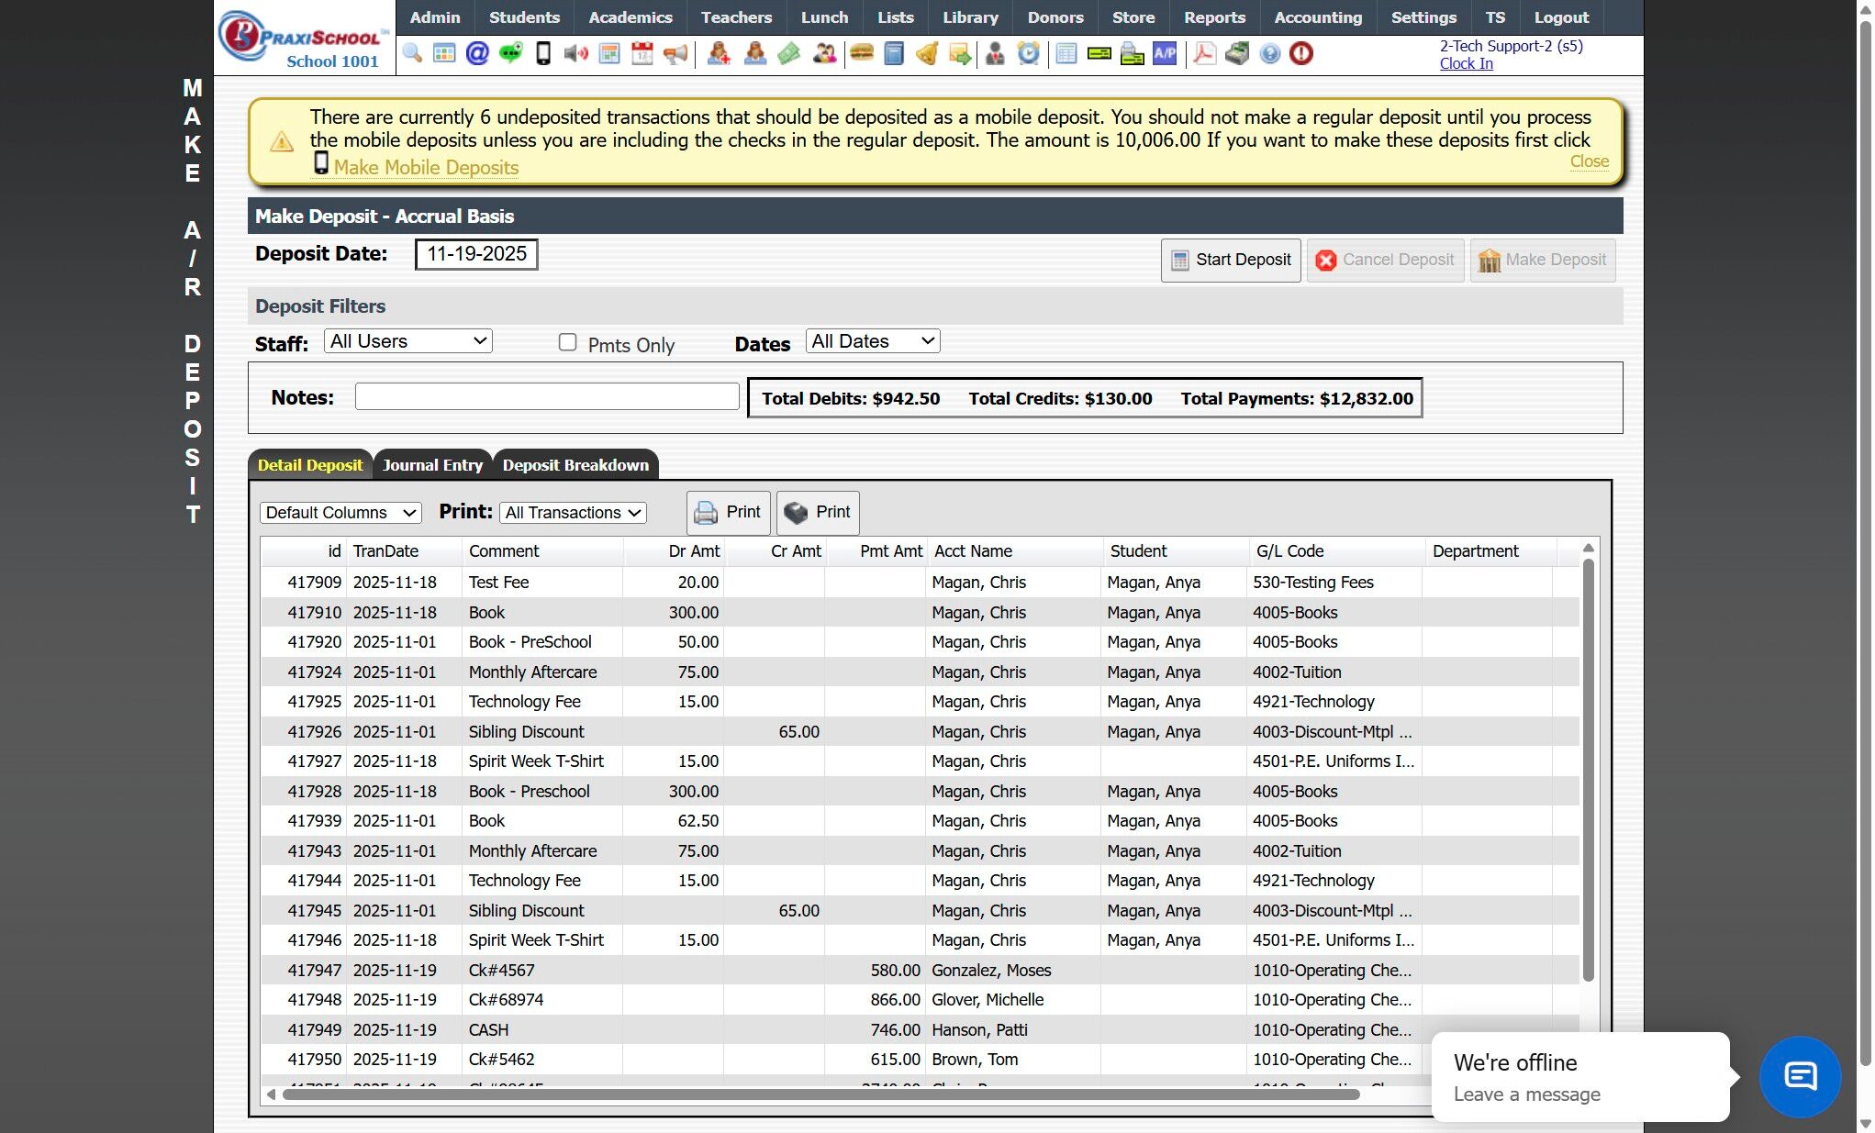Click the alarm clock icon
The height and width of the screenshot is (1133, 1875).
pyautogui.click(x=1029, y=53)
